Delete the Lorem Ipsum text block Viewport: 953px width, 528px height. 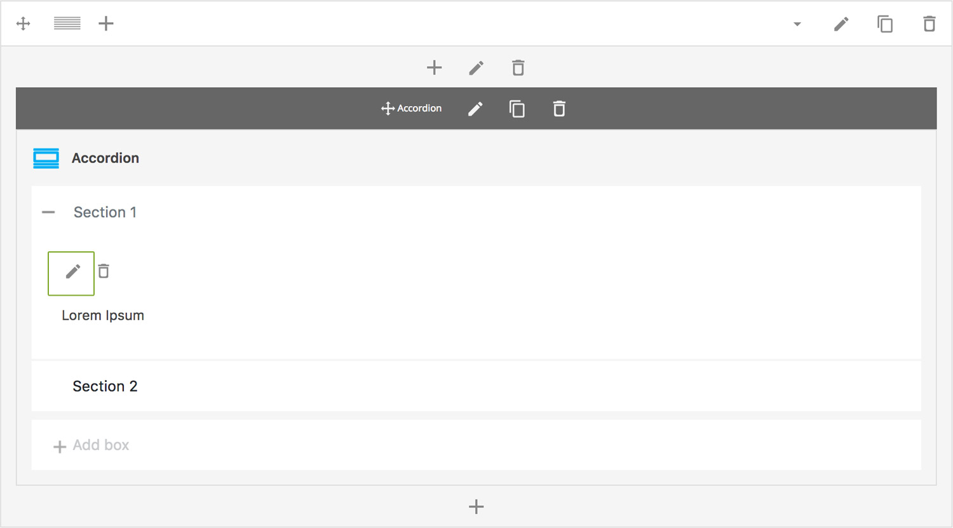tap(104, 272)
